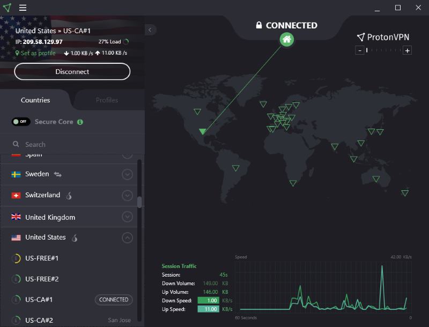Screen dimensions: 429x327
Task: Click the map zoom slider handle
Action: pyautogui.click(x=367, y=50)
